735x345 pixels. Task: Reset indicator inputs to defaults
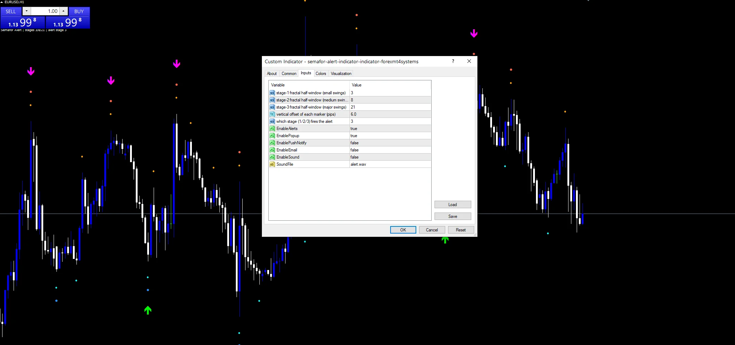pyautogui.click(x=461, y=230)
